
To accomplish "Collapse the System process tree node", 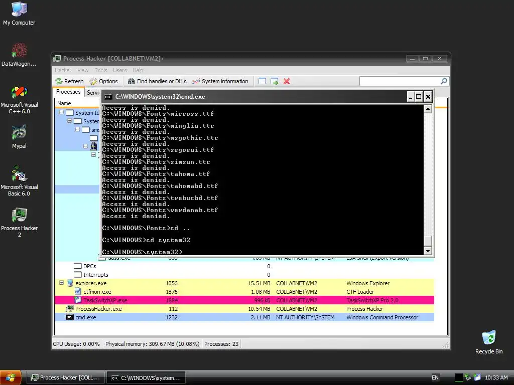I will click(x=69, y=121).
